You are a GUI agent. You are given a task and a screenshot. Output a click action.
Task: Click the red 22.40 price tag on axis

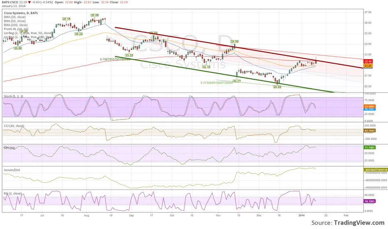[x=368, y=61]
